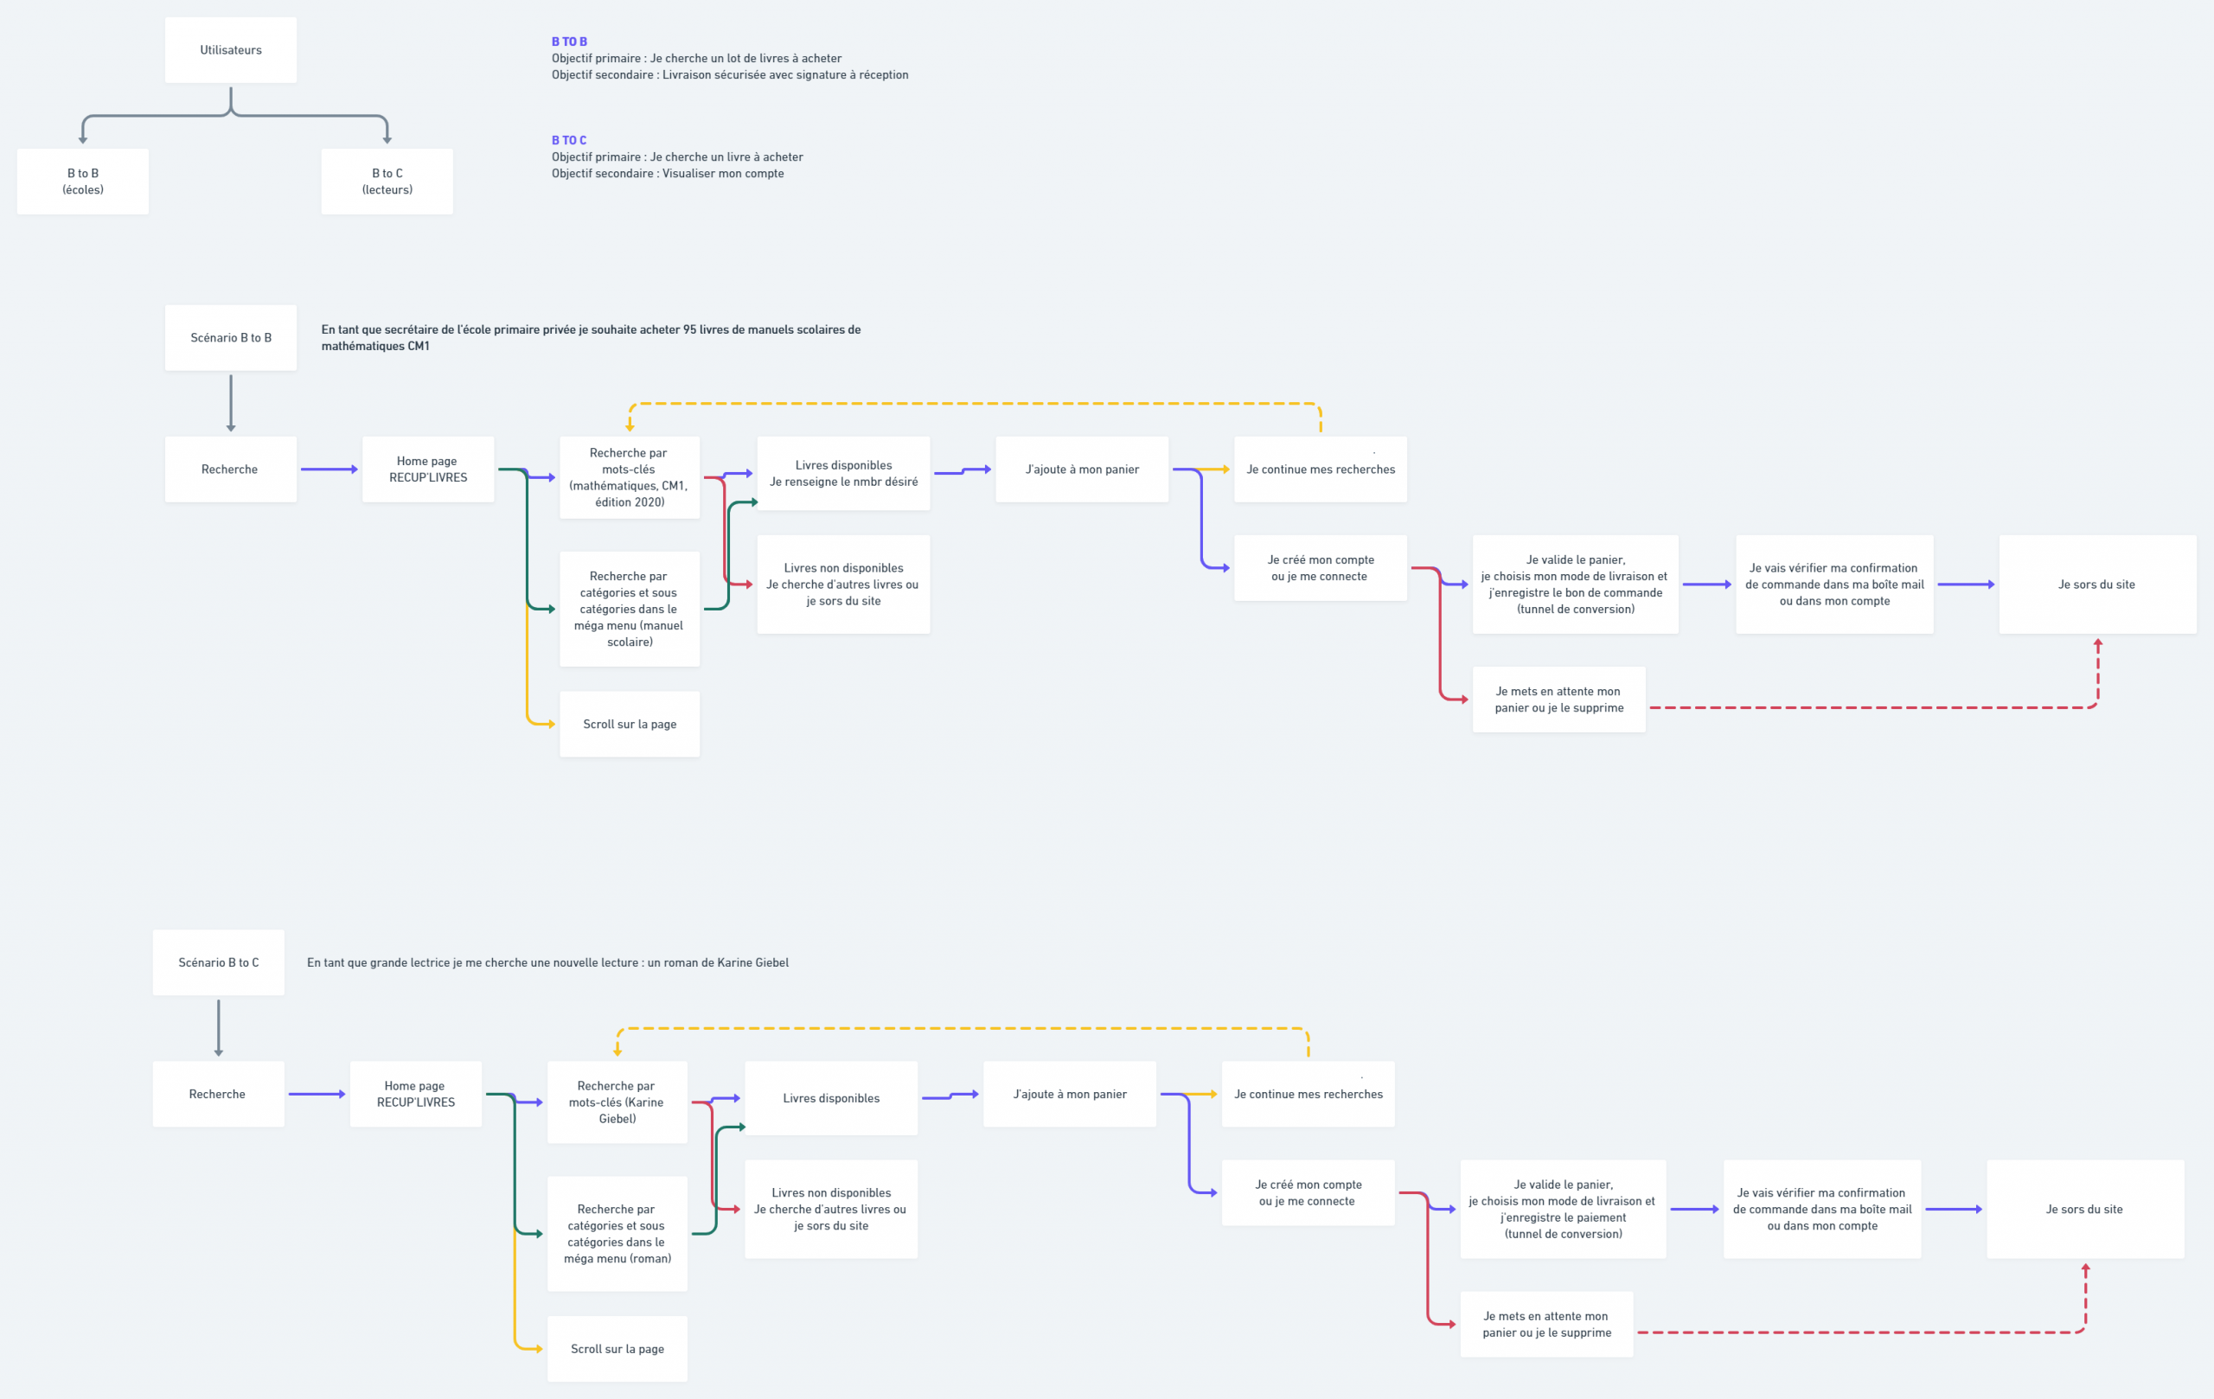Click 'Je vais vérifier ma confirmation' in B to C flow

coord(1822,1209)
